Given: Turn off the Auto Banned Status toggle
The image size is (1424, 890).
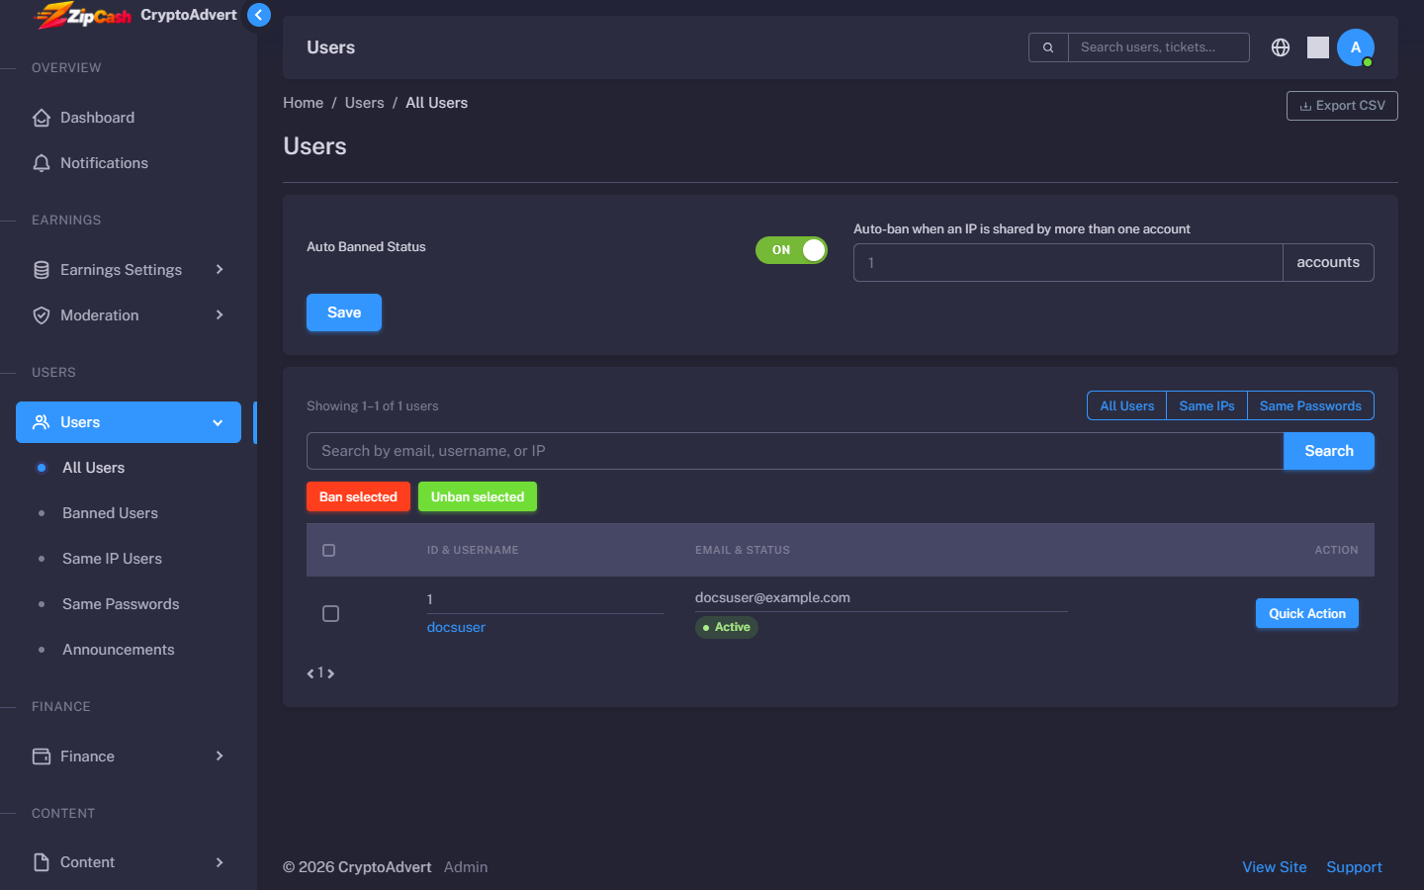Looking at the screenshot, I should [x=791, y=250].
